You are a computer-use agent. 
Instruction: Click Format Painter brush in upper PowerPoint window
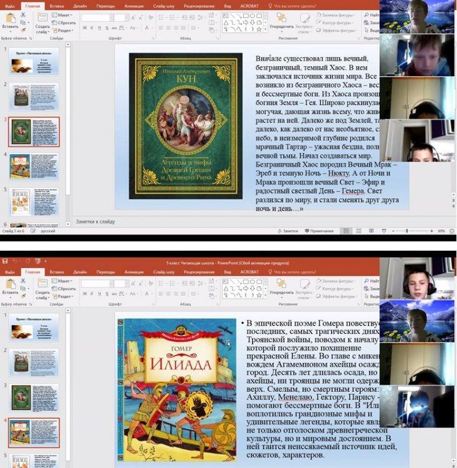click(23, 30)
